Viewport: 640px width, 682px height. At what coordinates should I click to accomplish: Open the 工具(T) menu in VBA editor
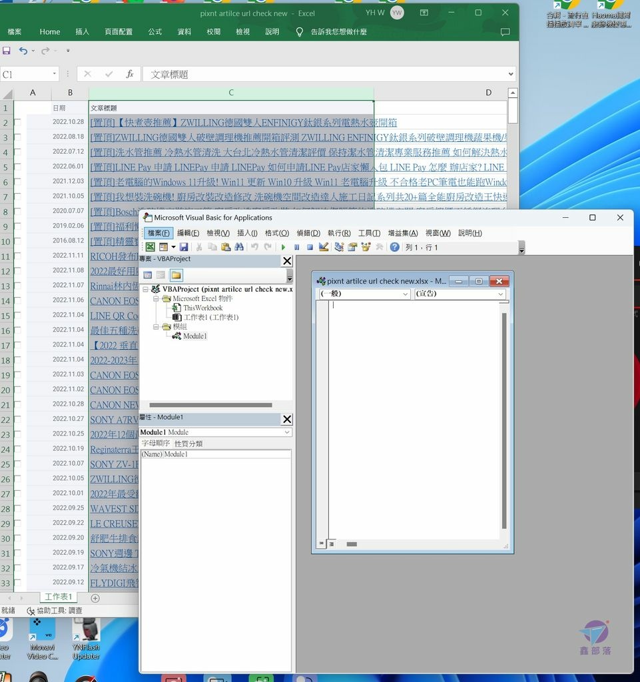point(369,233)
